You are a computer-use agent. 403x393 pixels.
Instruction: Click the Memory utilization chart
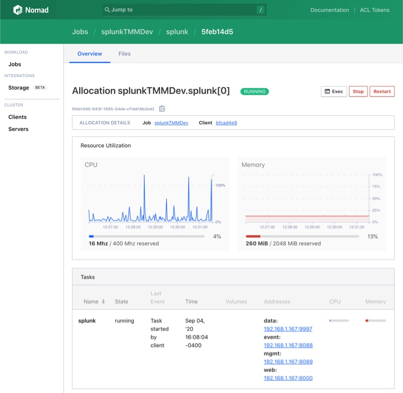307,198
